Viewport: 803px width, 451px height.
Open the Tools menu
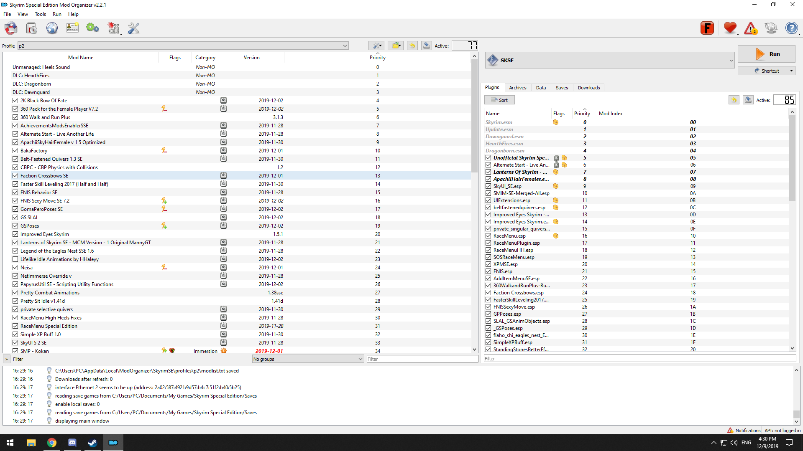40,14
